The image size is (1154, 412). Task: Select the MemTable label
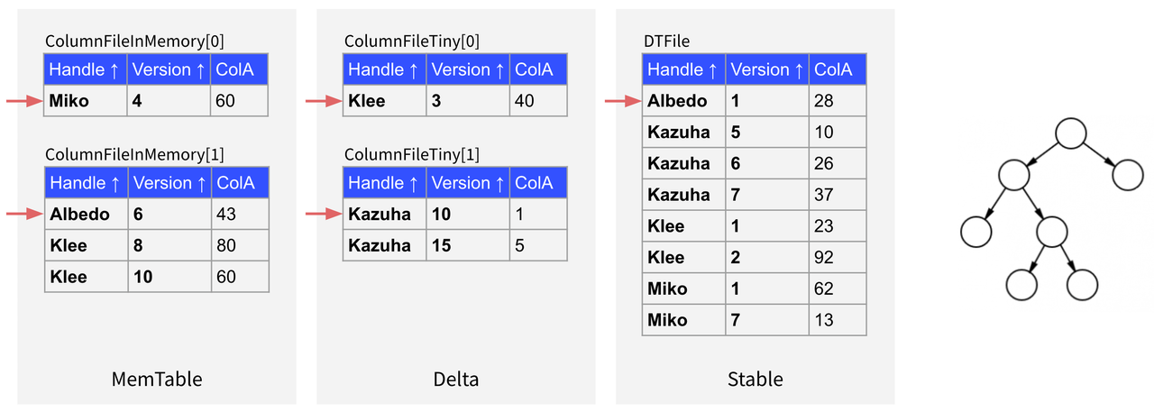pyautogui.click(x=157, y=380)
